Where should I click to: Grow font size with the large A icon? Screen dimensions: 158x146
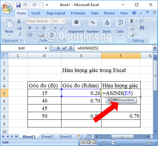point(55,28)
